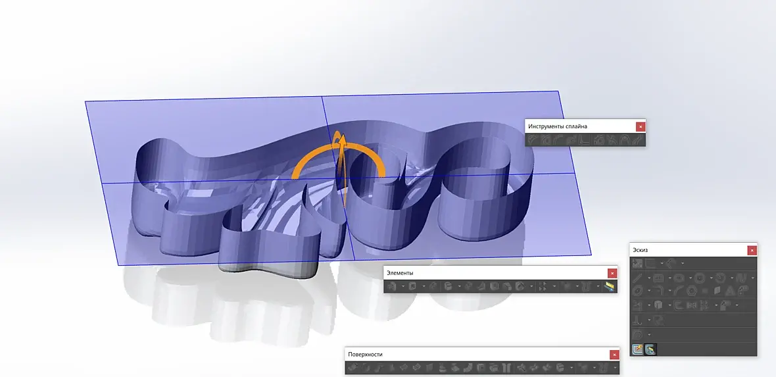Expand the Ellipse tool dropdown arrow
This screenshot has height=377, width=776.
point(649,291)
